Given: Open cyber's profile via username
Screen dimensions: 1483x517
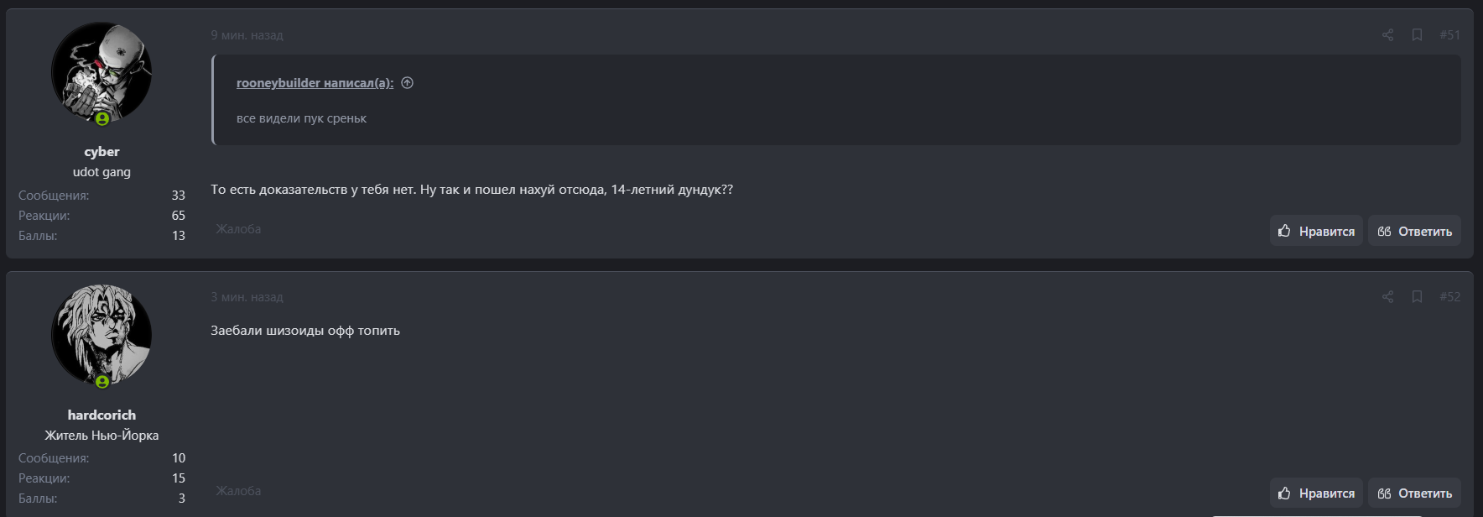Looking at the screenshot, I should pyautogui.click(x=101, y=151).
